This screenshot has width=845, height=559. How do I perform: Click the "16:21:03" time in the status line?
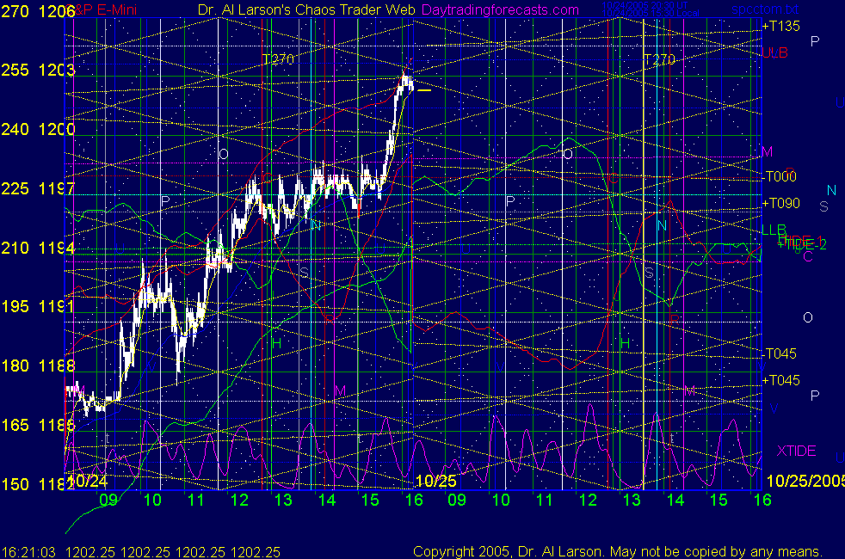pos(28,552)
